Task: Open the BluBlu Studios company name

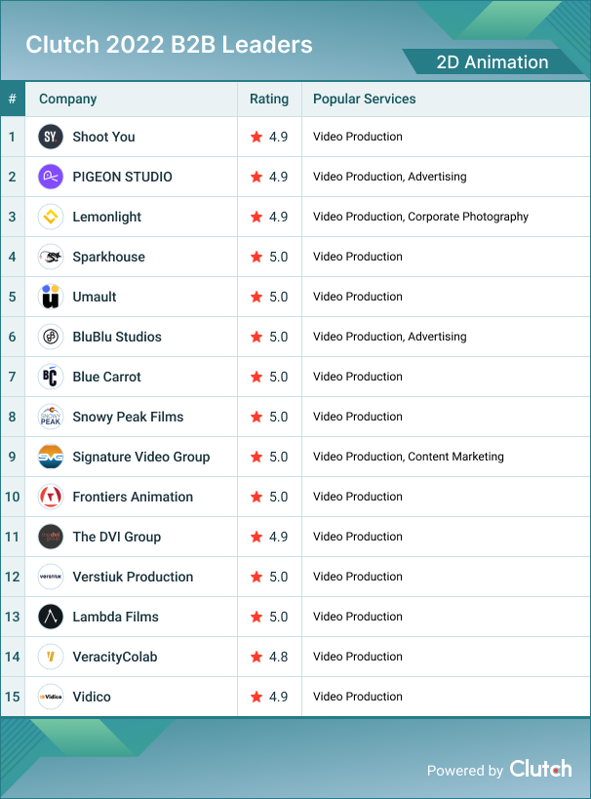Action: (117, 337)
